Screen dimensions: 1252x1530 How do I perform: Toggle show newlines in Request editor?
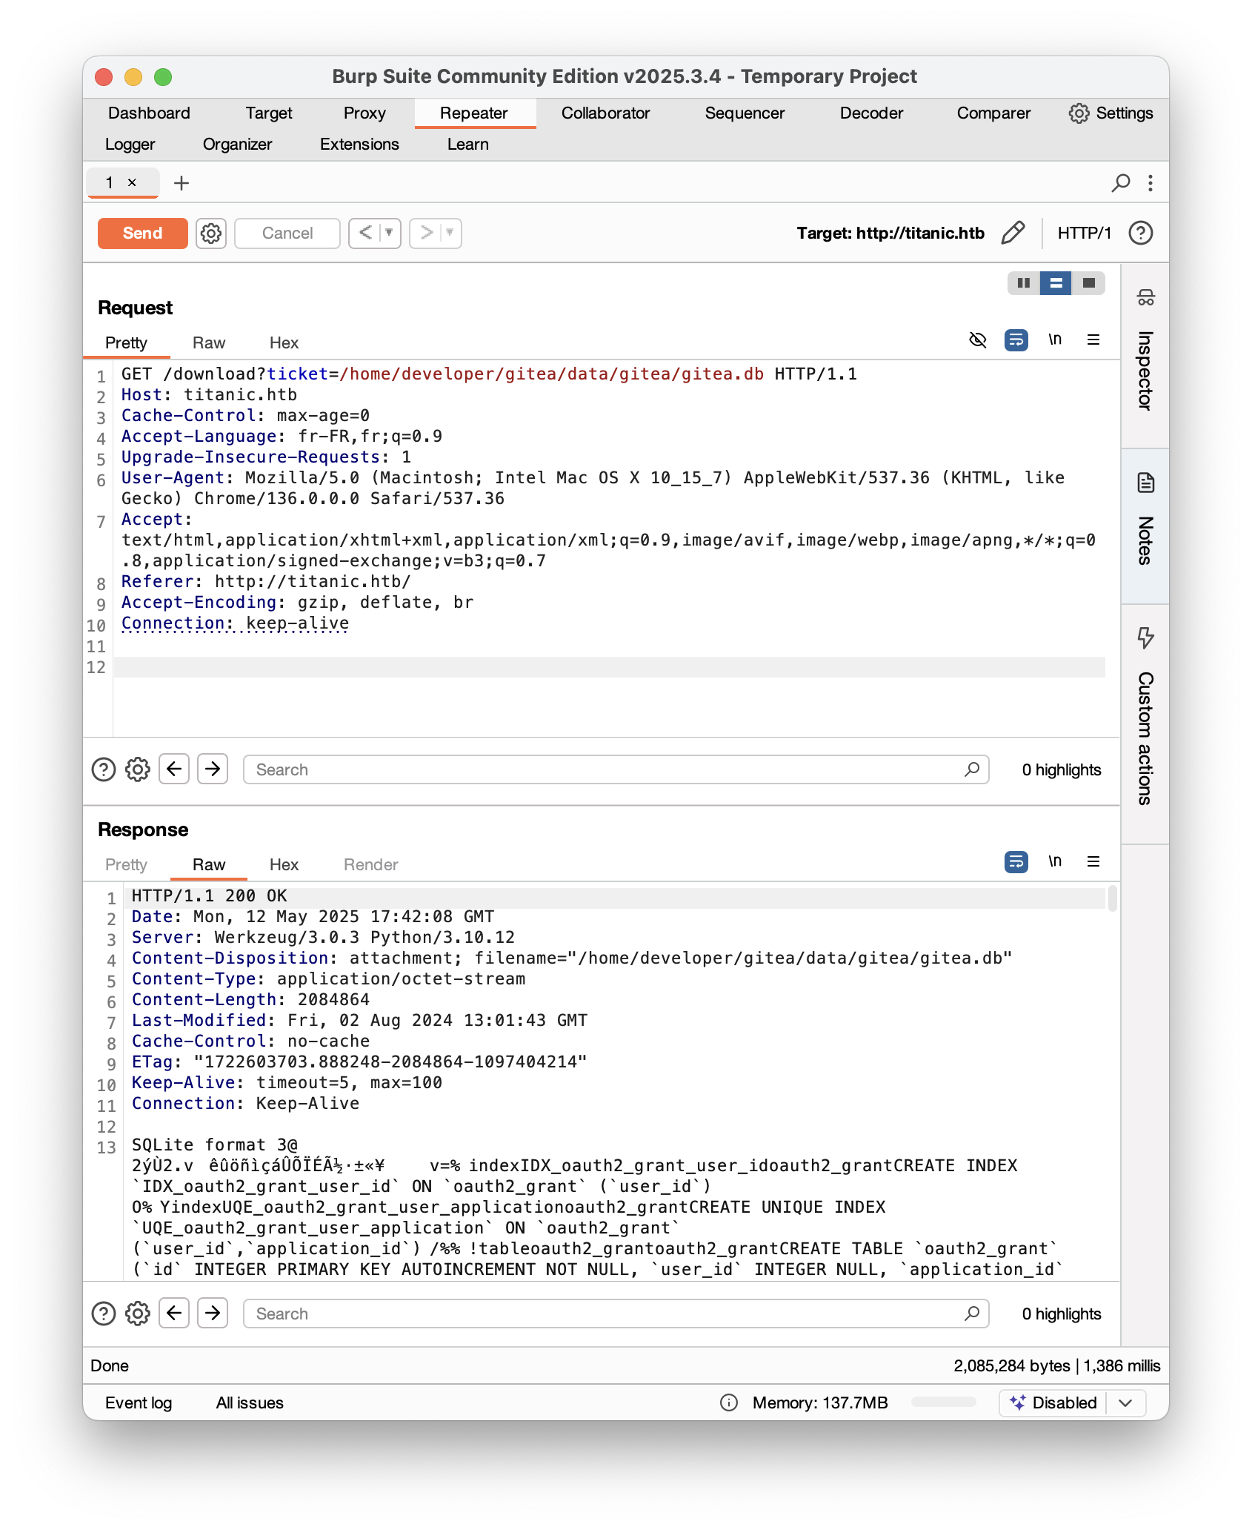click(x=1055, y=340)
